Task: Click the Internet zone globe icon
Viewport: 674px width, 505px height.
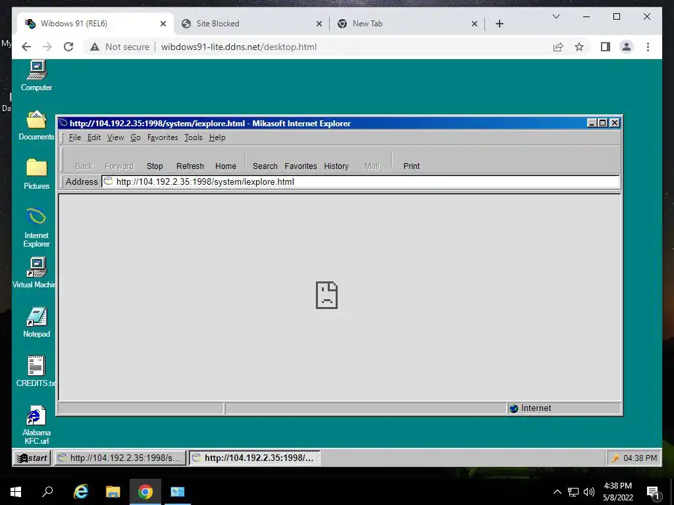Action: pyautogui.click(x=513, y=408)
